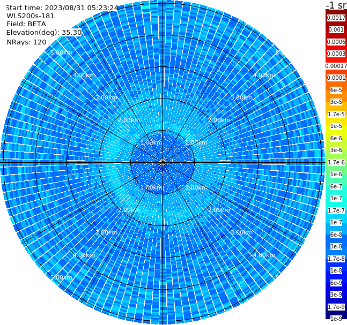Viewport: 347px width, 325px height.
Task: Select the 1.7e-9 colorbar tick
Action: 336,307
